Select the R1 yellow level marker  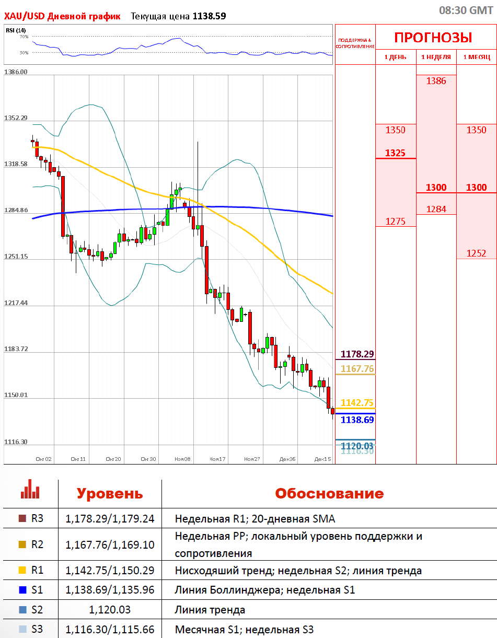coord(22,570)
